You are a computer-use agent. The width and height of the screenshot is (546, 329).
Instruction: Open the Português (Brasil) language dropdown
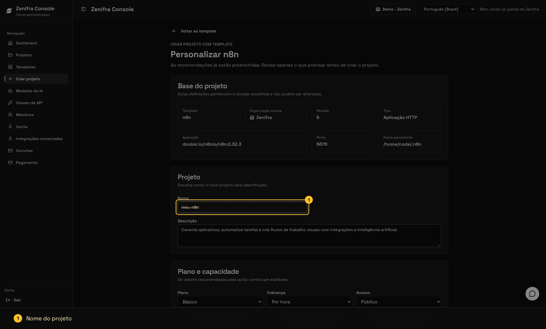(x=447, y=9)
